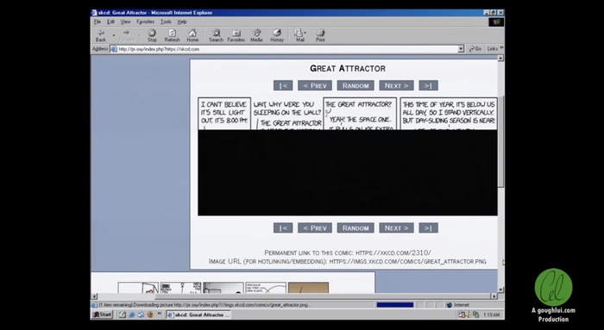Click the top Random button
The image size is (604, 330).
tap(355, 85)
